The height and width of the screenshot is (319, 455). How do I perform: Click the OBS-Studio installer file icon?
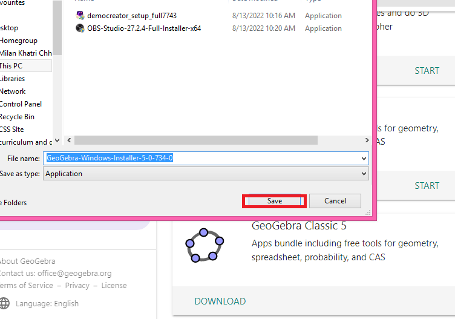pyautogui.click(x=80, y=28)
